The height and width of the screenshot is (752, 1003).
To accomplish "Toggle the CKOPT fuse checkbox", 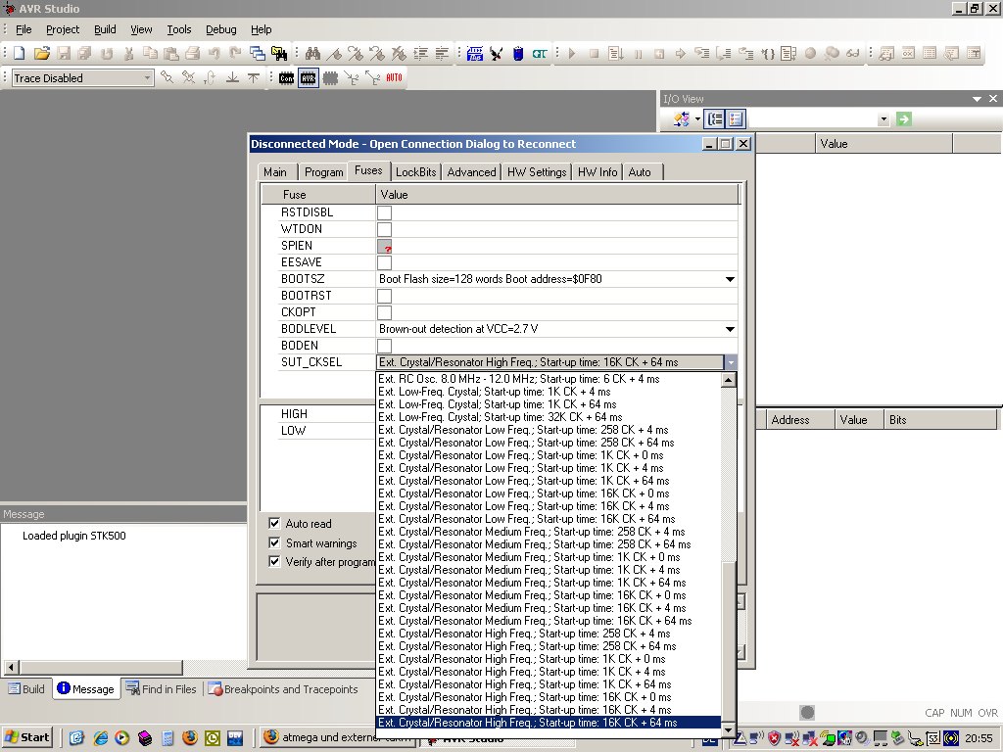I will pyautogui.click(x=384, y=312).
